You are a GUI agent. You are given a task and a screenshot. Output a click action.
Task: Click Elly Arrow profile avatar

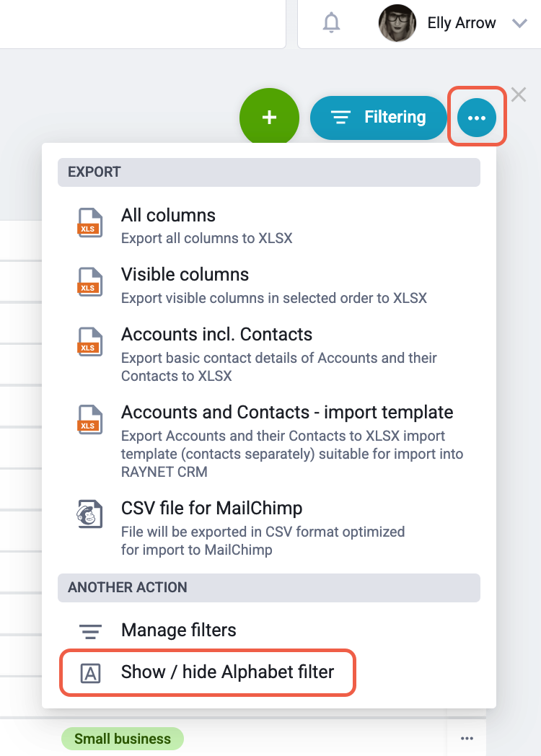click(397, 22)
